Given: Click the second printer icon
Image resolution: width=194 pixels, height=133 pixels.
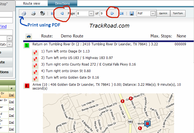Looking at the screenshot, I should click(33, 13).
